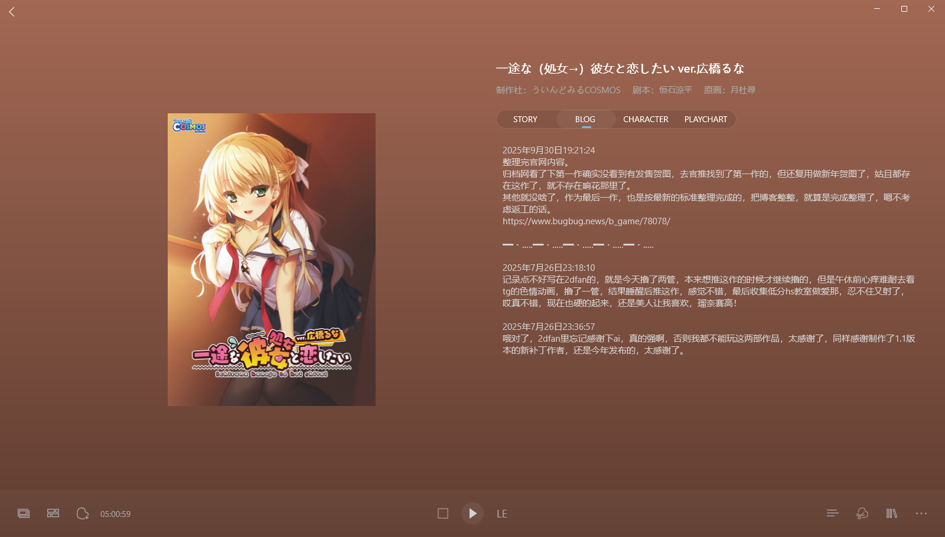Screen dimensions: 945x537
Task: Expand the three-dot more options menu
Action: 921,513
